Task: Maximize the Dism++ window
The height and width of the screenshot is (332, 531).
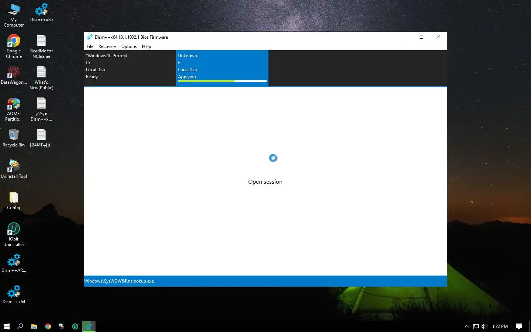Action: click(x=421, y=37)
